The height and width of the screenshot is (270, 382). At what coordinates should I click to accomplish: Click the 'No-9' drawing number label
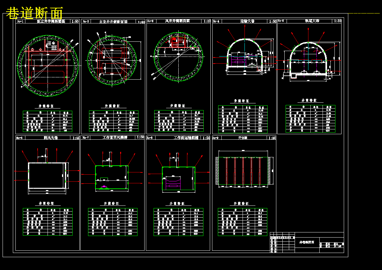coord(216,138)
